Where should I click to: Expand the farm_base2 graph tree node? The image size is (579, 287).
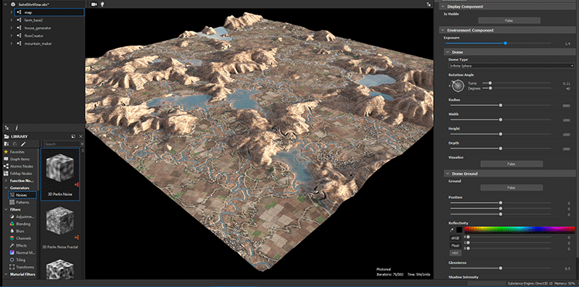[x=12, y=20]
